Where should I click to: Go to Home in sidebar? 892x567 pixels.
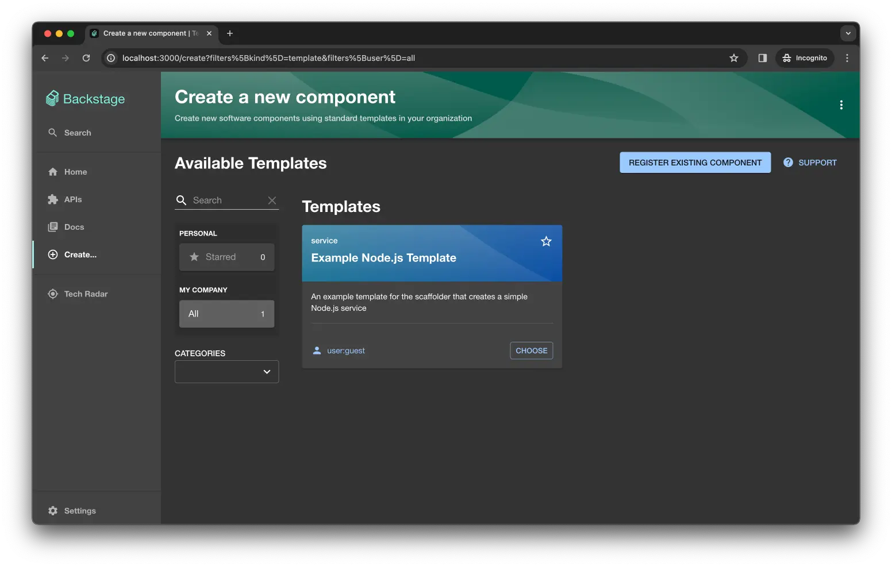click(75, 172)
